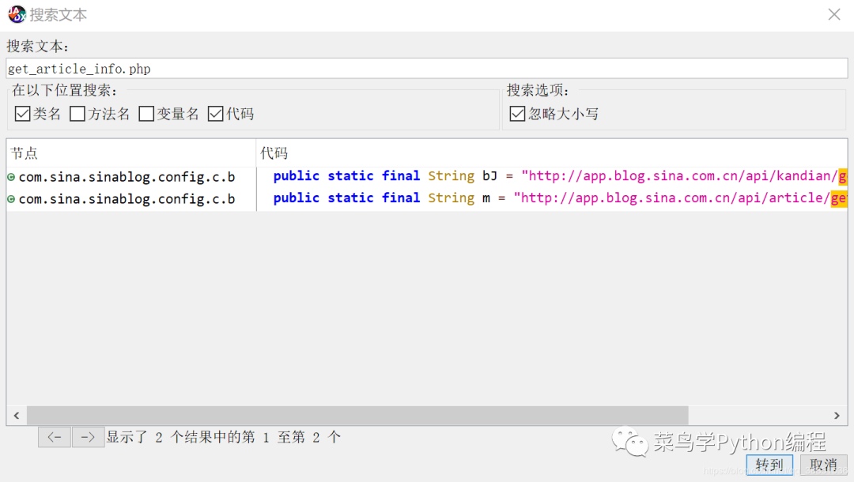Click the 代码 column header
This screenshot has width=854, height=482.
[x=552, y=153]
